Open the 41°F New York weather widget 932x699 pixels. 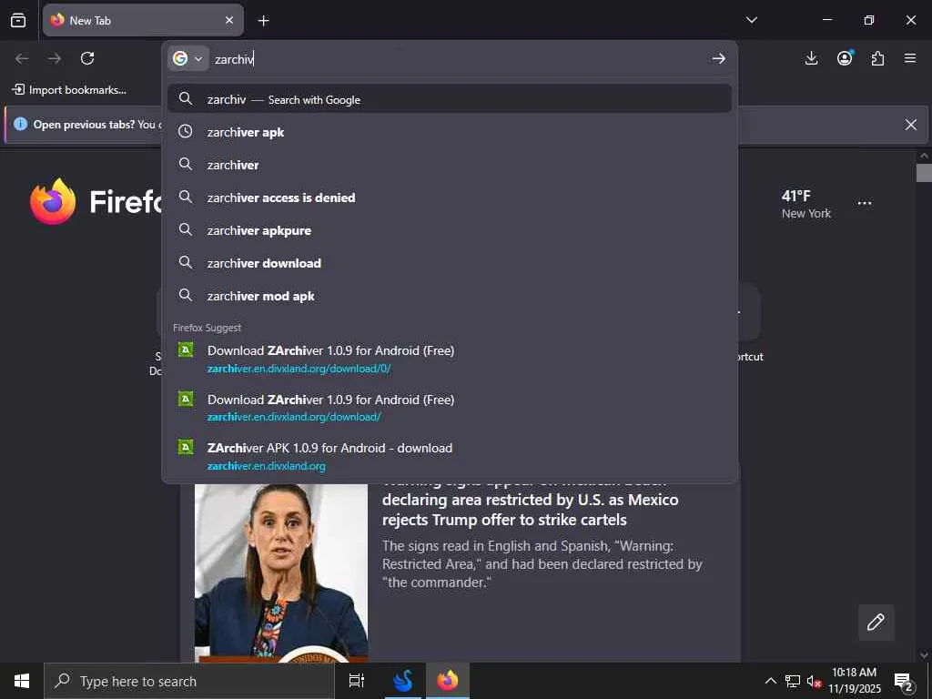[805, 204]
